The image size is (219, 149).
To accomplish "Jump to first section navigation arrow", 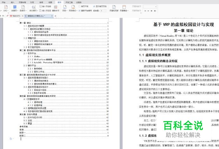I will pyautogui.click(x=145, y=11).
